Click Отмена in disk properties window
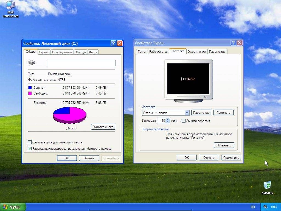Screen dimensions: 281x211 (89, 158)
